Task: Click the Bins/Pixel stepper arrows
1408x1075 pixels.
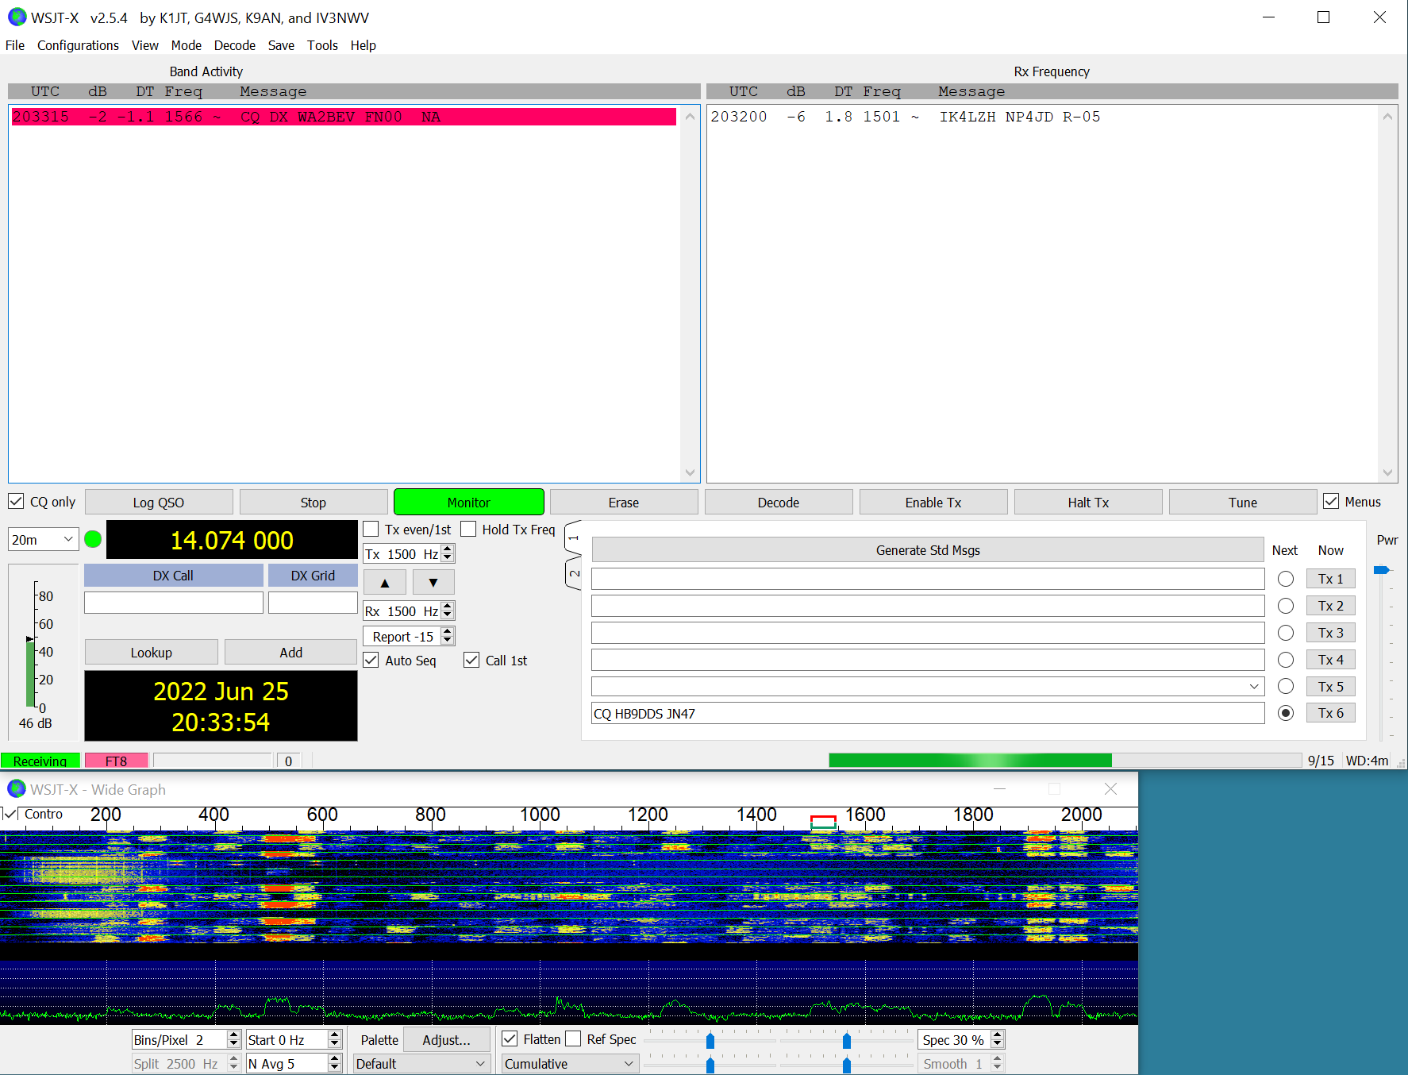Action: [x=233, y=1039]
